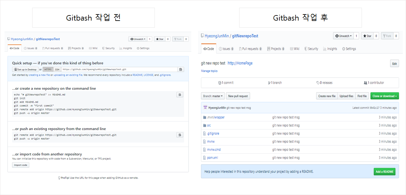The height and width of the screenshot is (195, 406).
Task: Star the left gitNewrepoTest repository
Action: point(159,39)
